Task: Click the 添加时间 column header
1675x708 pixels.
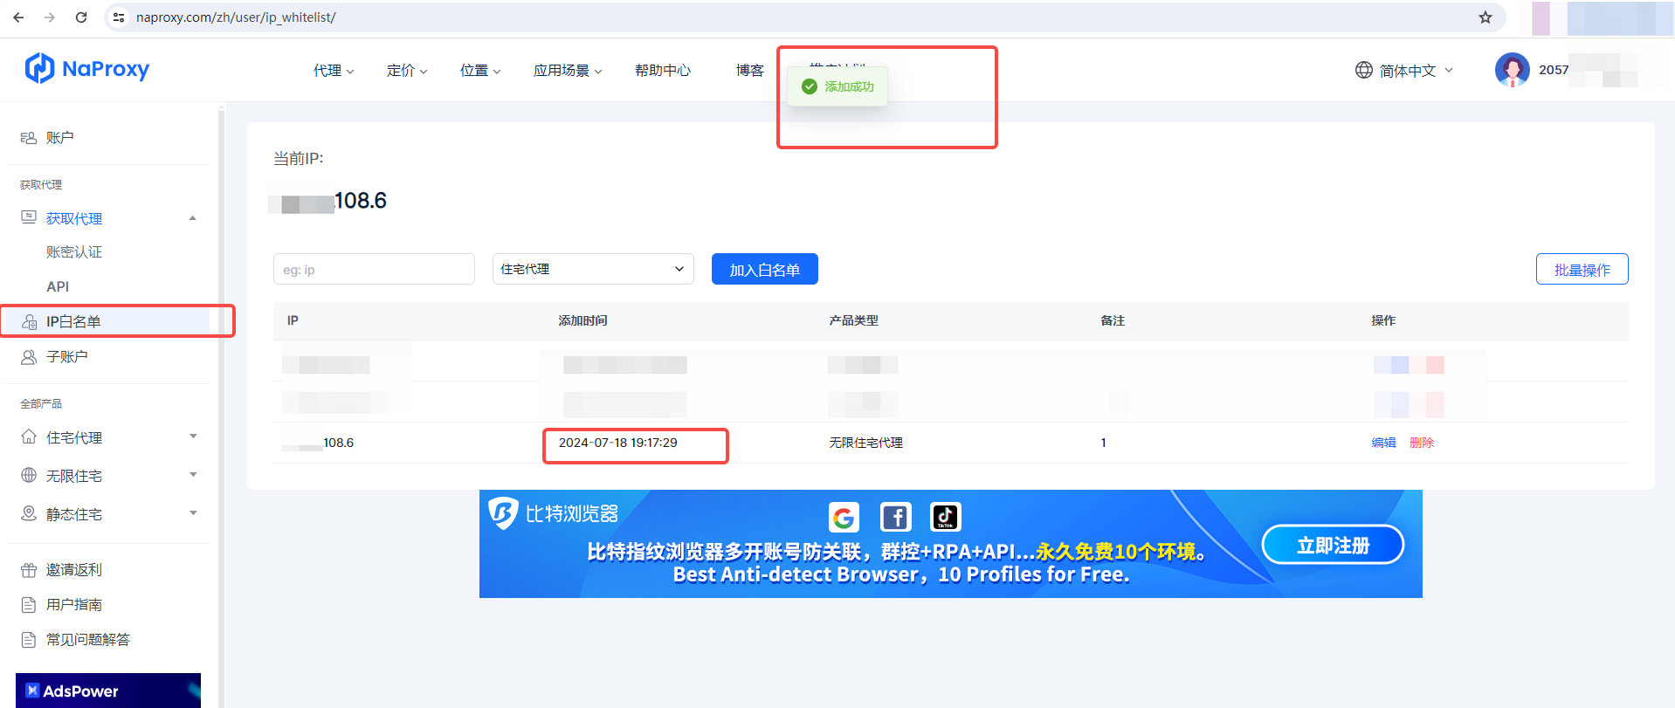Action: (x=583, y=320)
